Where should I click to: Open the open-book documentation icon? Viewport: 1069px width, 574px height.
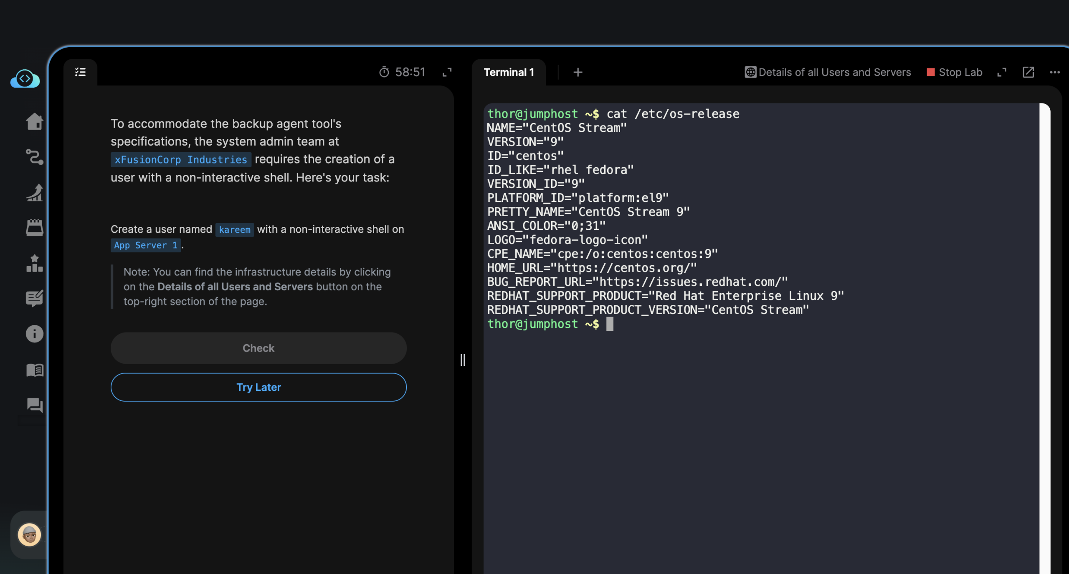pyautogui.click(x=34, y=370)
